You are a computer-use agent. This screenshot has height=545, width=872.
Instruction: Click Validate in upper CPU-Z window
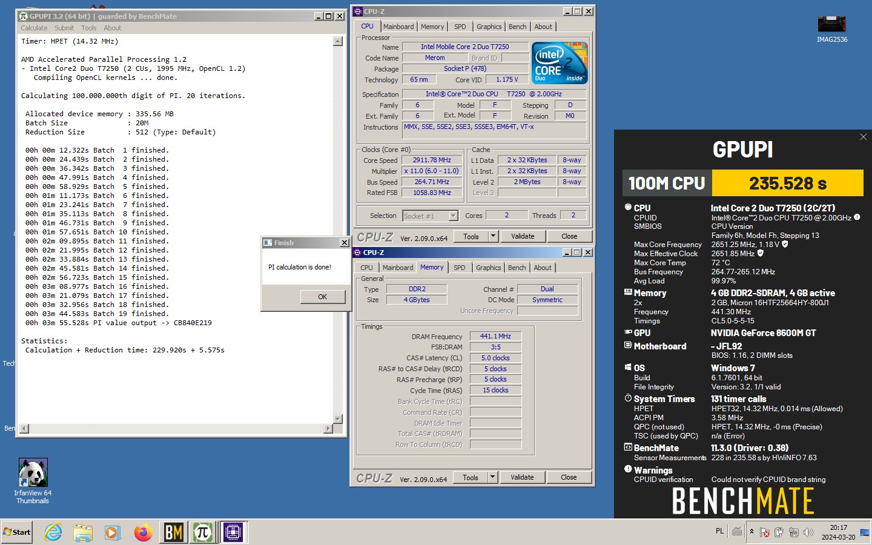[x=523, y=236]
